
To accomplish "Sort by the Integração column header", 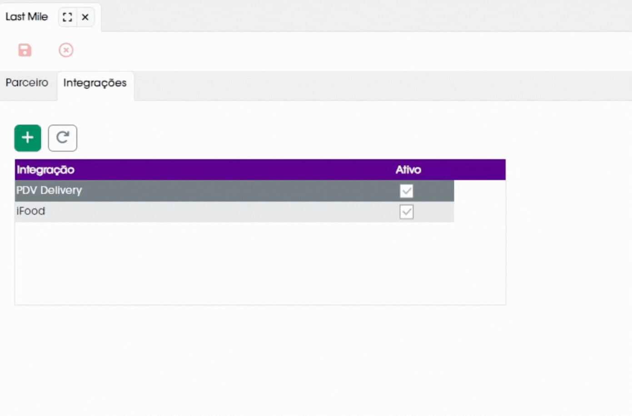I will click(45, 170).
